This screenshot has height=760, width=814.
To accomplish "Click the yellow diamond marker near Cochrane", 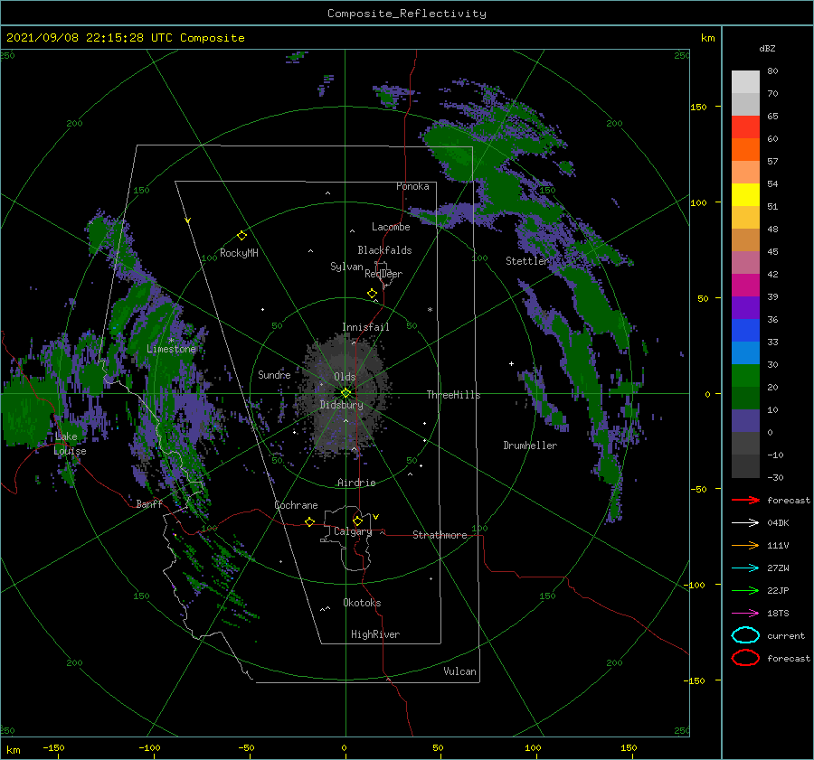I will click(309, 521).
